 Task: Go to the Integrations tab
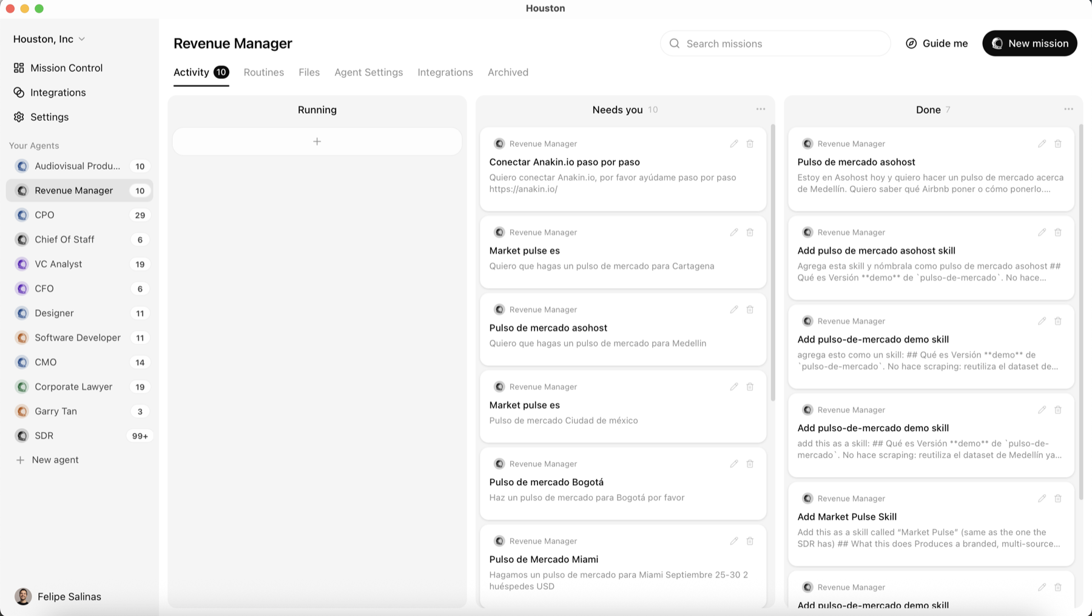(445, 72)
